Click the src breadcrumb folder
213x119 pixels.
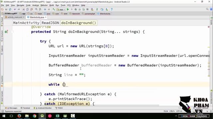pyautogui.click(x=30, y=14)
